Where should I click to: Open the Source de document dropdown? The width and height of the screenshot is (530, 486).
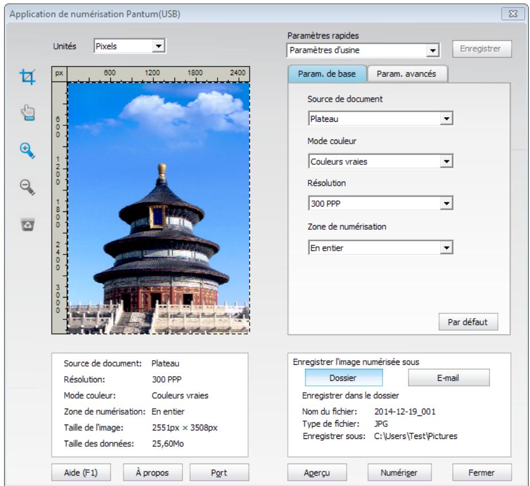click(380, 118)
